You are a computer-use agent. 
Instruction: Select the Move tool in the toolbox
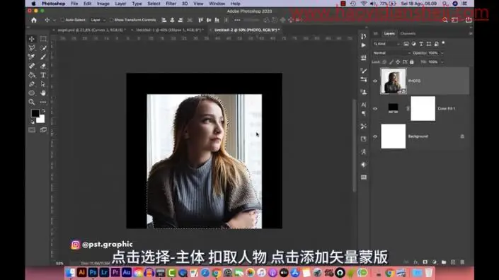tap(32, 39)
